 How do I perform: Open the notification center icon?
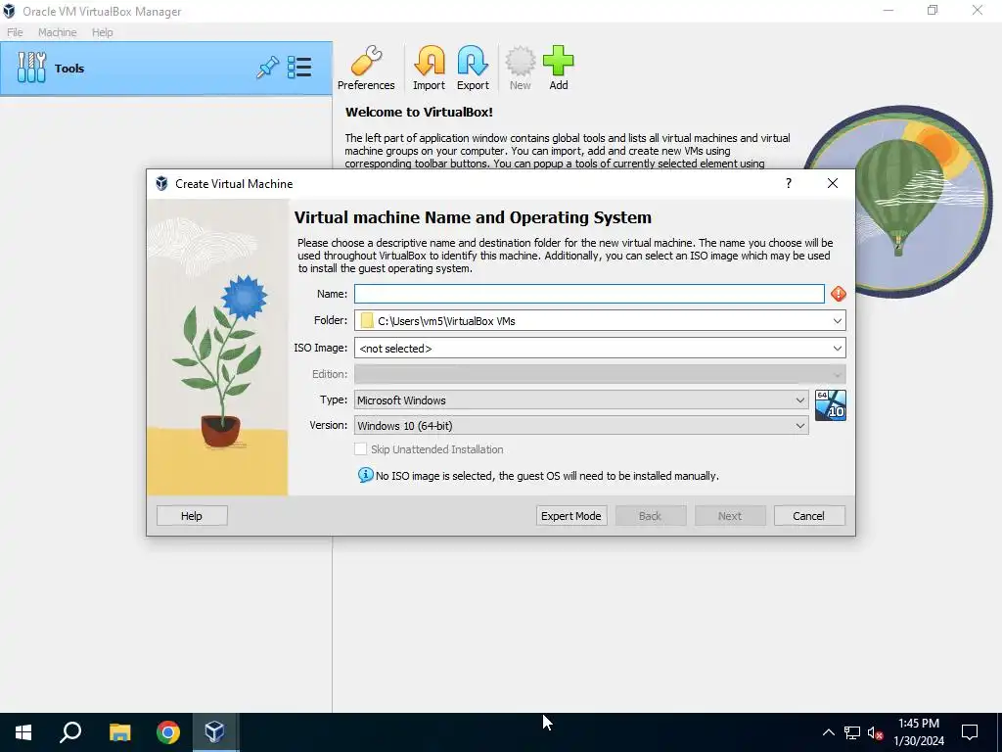click(970, 732)
